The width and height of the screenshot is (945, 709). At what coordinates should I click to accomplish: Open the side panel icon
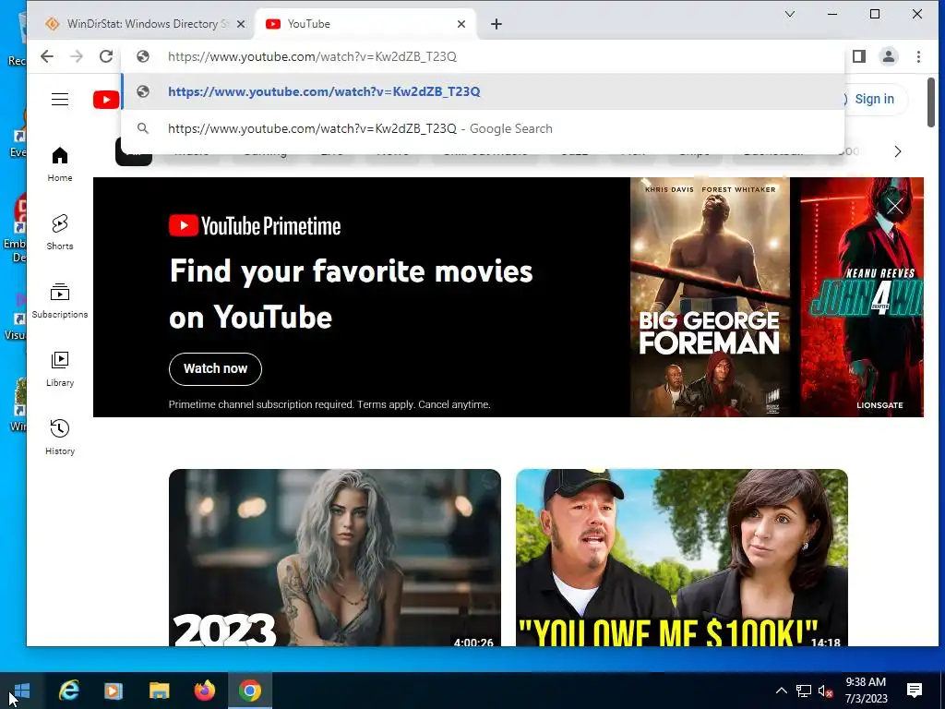point(859,56)
